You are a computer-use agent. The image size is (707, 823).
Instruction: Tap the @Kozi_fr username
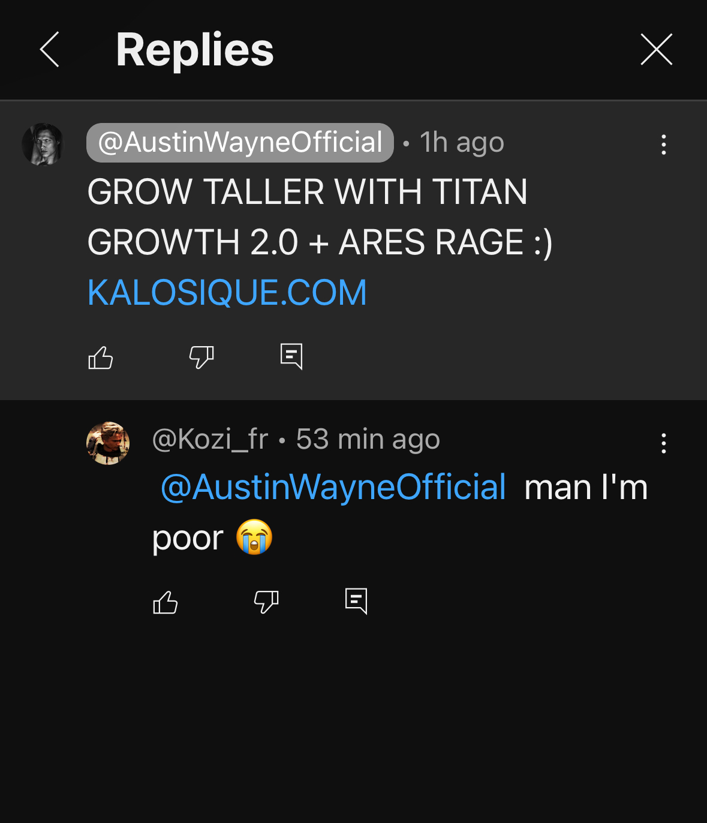210,440
